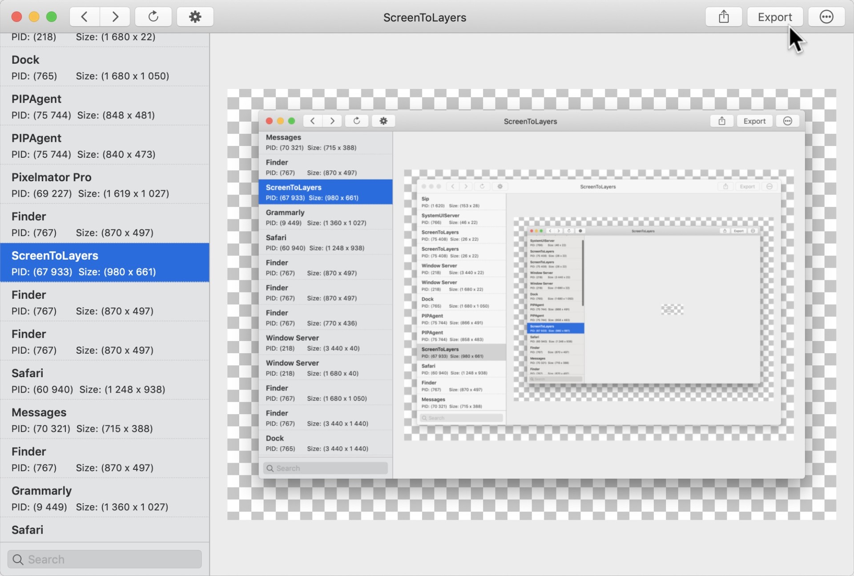854x576 pixels.
Task: Click the Export button in the main toolbar
Action: point(775,17)
